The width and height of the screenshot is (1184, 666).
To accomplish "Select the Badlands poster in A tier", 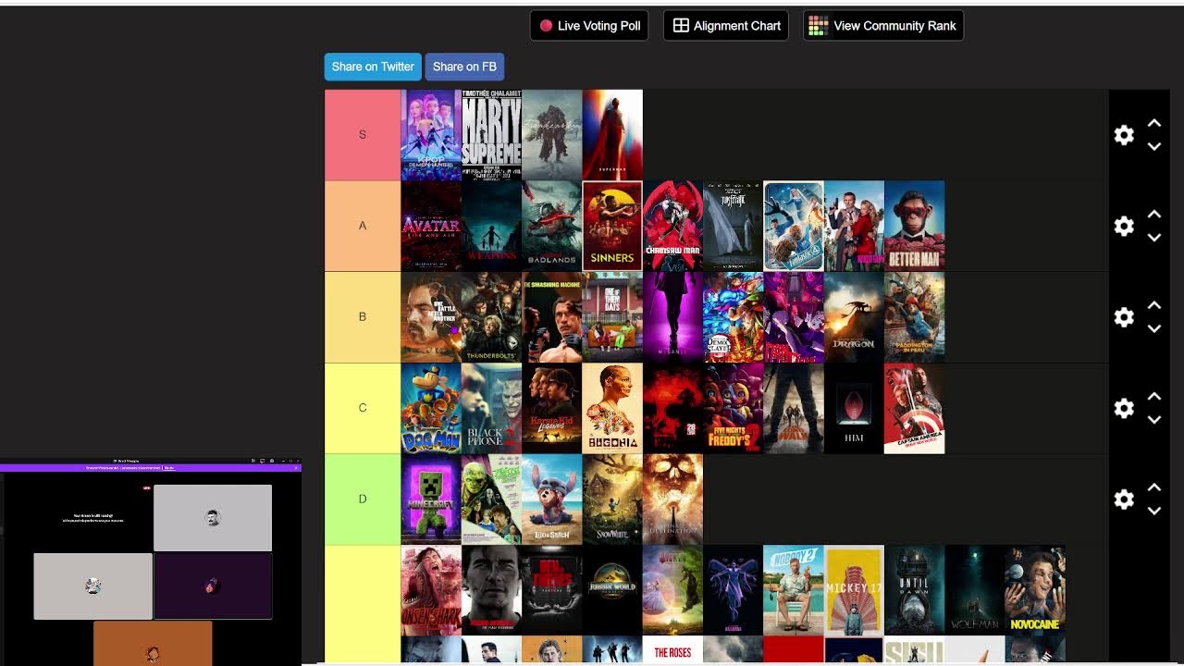I will click(552, 226).
